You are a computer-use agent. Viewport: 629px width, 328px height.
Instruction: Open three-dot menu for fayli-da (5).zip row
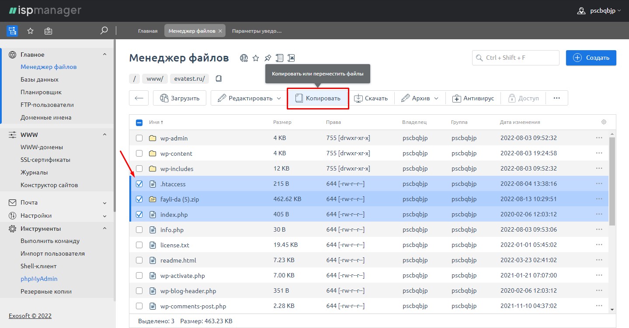(599, 199)
